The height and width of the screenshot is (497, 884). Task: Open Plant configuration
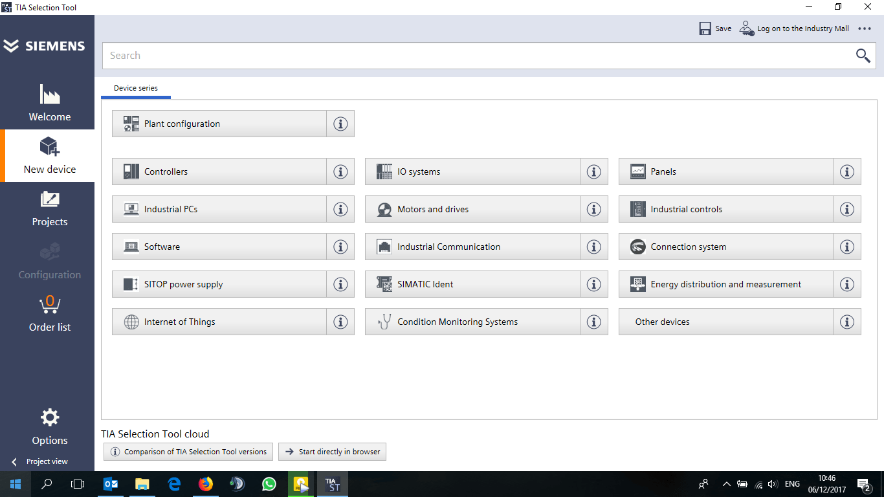pyautogui.click(x=219, y=124)
